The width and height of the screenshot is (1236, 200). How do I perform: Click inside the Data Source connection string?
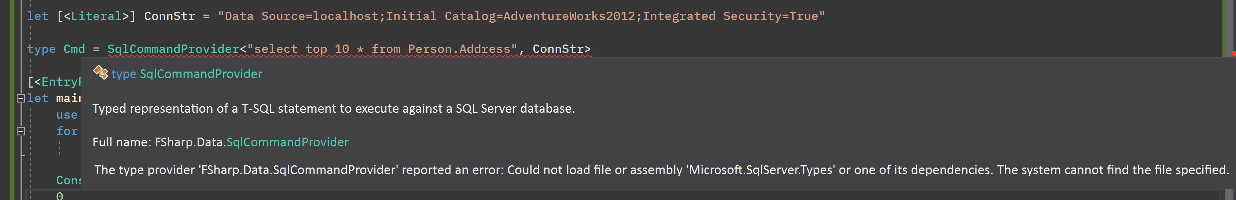(521, 16)
